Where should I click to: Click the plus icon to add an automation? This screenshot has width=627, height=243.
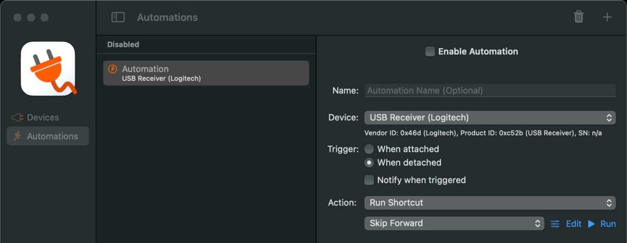(607, 17)
